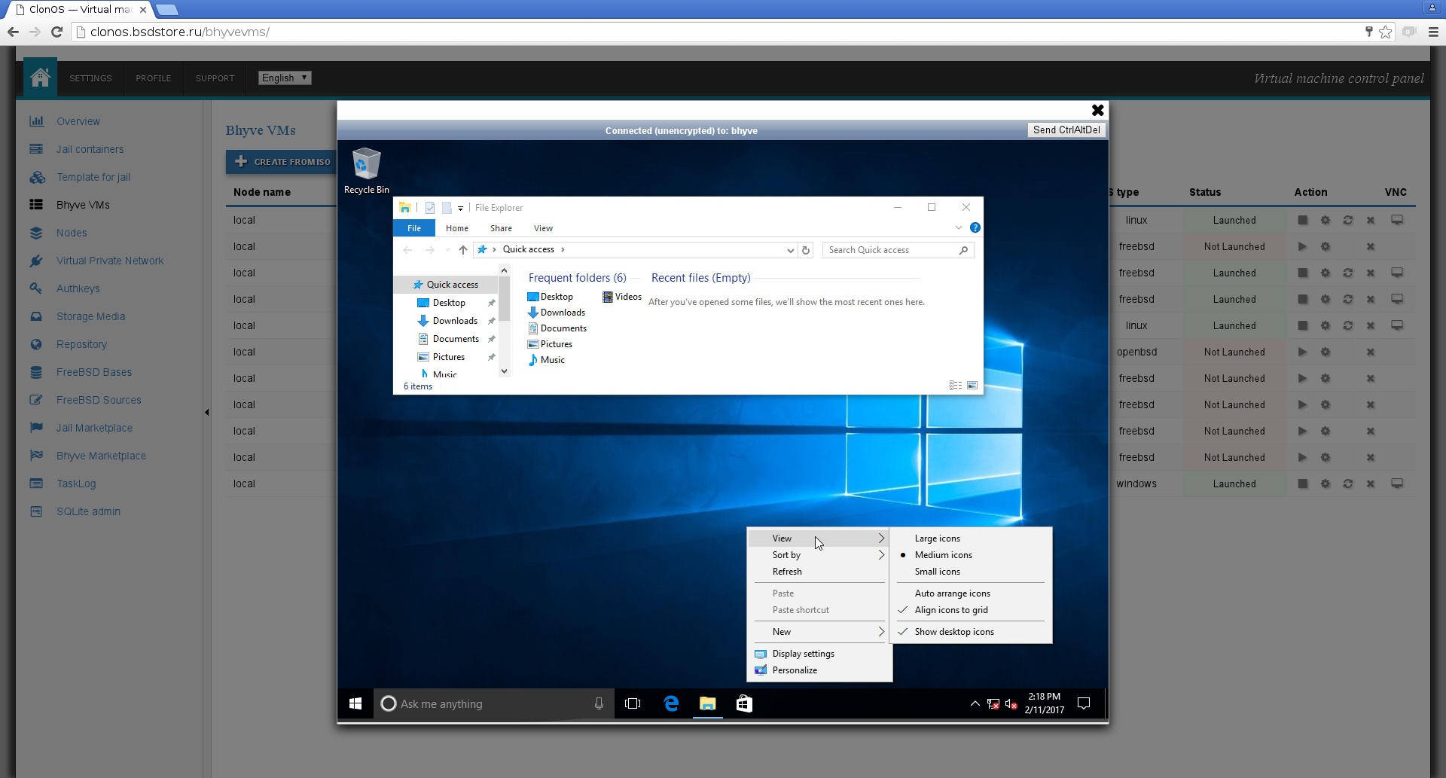
Task: Open the File ribbon tab
Action: pos(414,228)
